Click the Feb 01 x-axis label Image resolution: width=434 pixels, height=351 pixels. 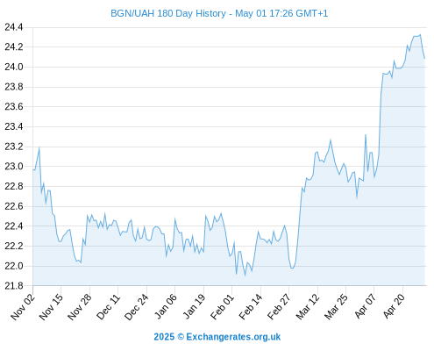[222, 306]
